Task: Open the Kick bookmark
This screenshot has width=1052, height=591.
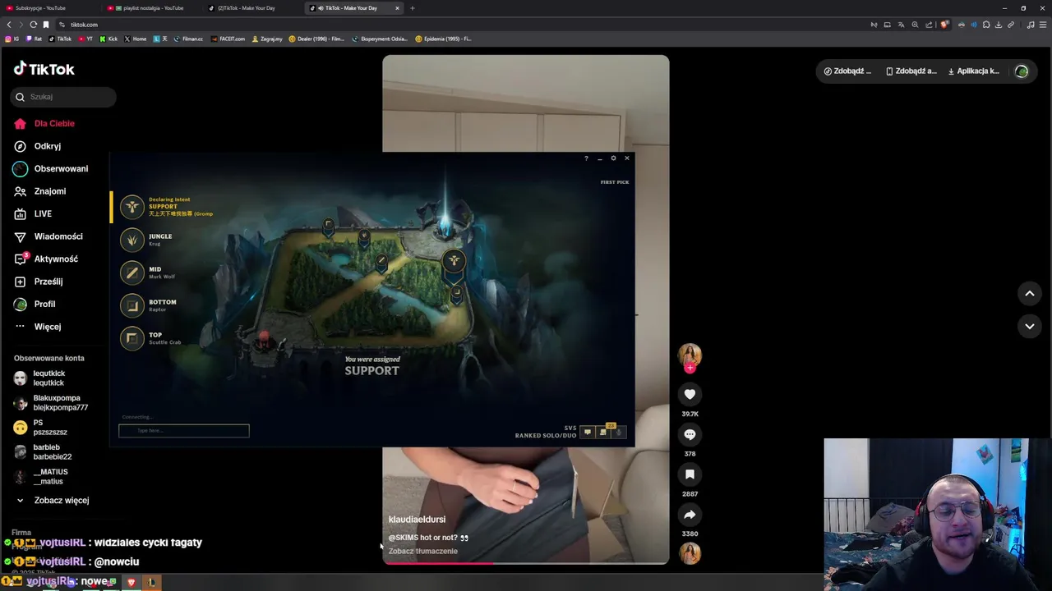Action: coord(109,39)
